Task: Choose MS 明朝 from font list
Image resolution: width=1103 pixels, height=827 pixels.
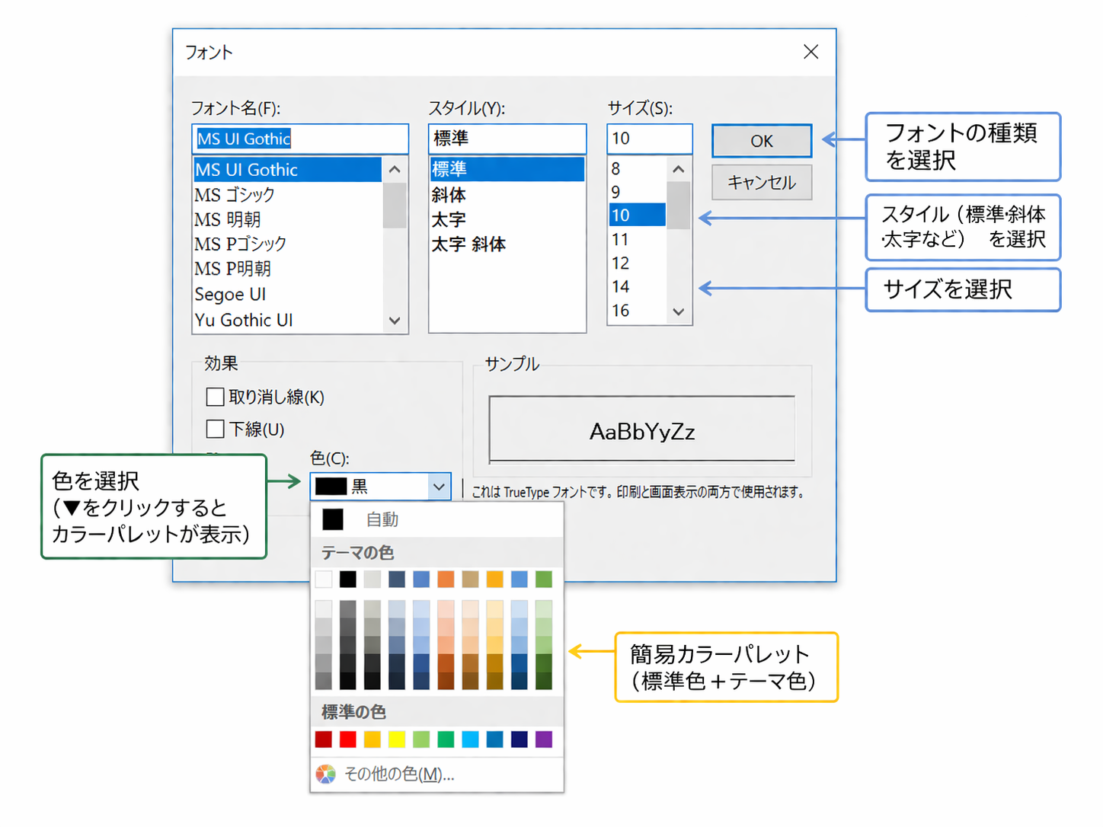Action: click(x=228, y=219)
